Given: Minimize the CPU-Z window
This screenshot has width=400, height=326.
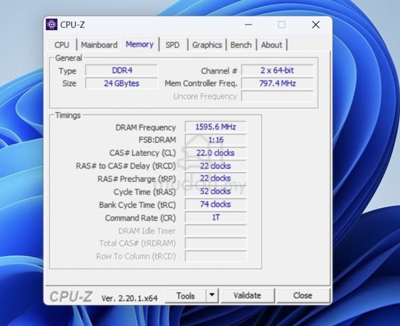Looking at the screenshot, I should 249,24.
